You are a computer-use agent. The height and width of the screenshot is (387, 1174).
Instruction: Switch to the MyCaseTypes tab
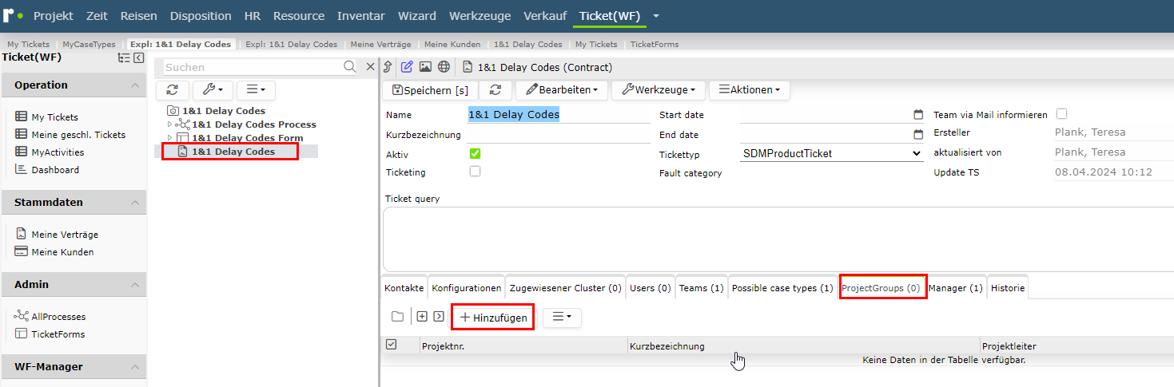[x=89, y=45]
